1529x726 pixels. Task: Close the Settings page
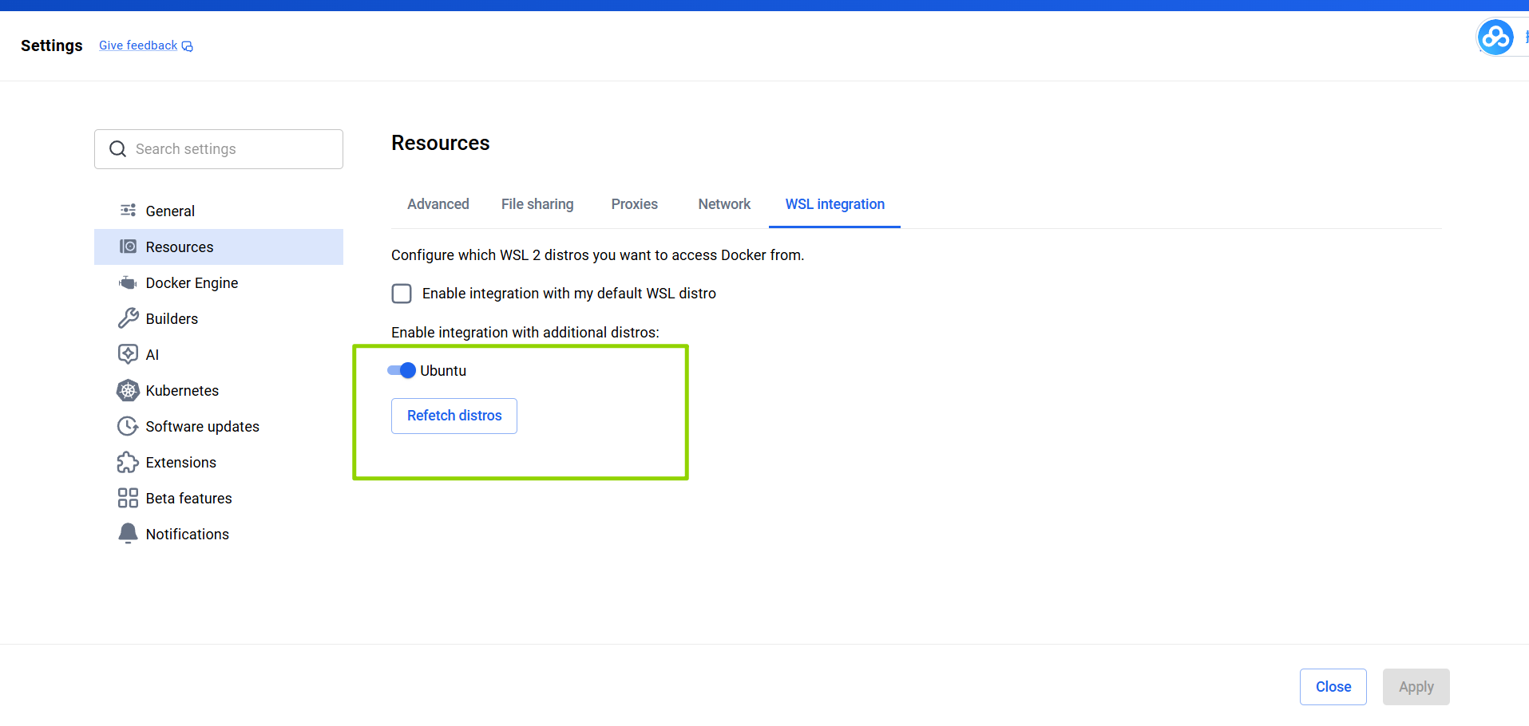click(1333, 687)
